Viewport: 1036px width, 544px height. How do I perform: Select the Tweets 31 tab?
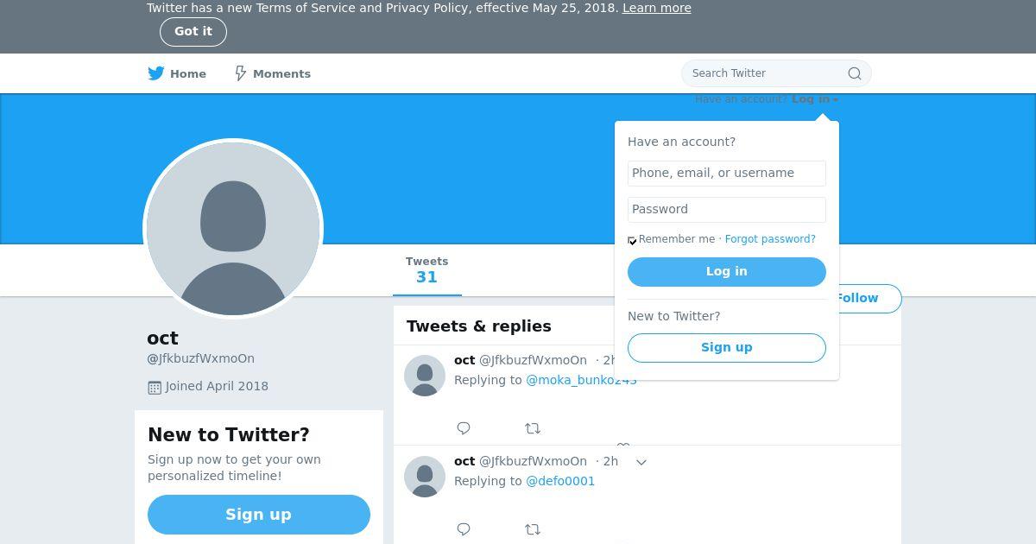point(426,270)
